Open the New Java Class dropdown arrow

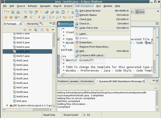click(19, 17)
